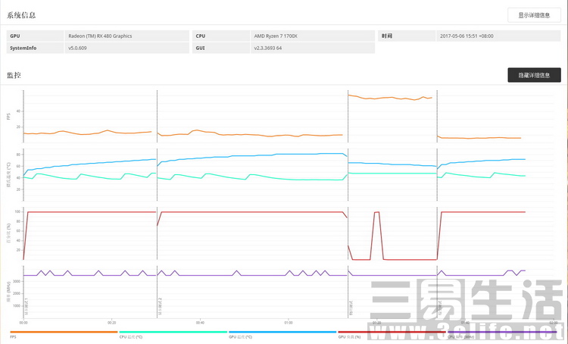Click the GPU label cell
The height and width of the screenshot is (344, 568).
pos(35,36)
